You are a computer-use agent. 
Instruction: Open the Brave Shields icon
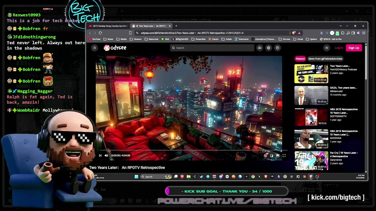click(293, 33)
